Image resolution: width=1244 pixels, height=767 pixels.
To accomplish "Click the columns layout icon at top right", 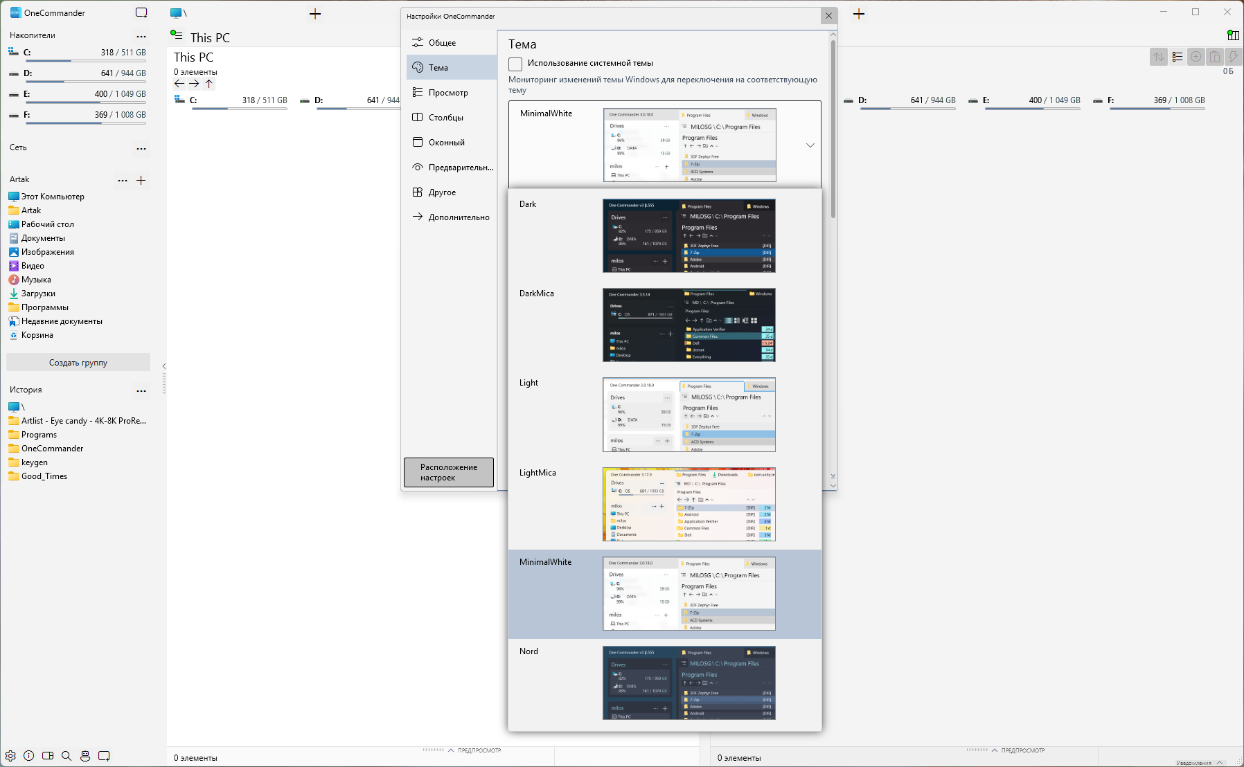I will (1233, 35).
